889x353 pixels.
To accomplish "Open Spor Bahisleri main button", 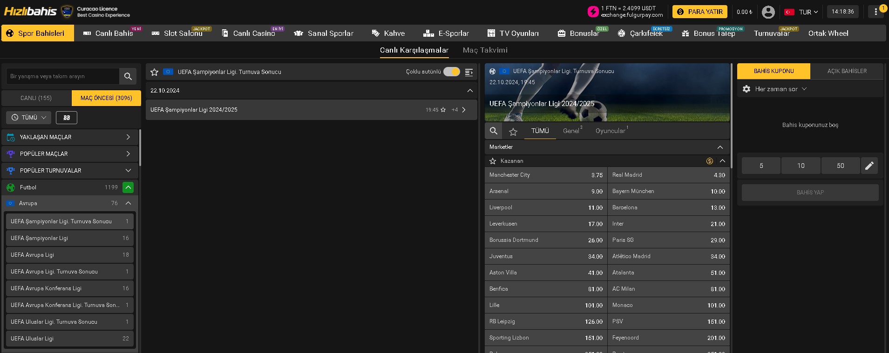I will coord(38,33).
